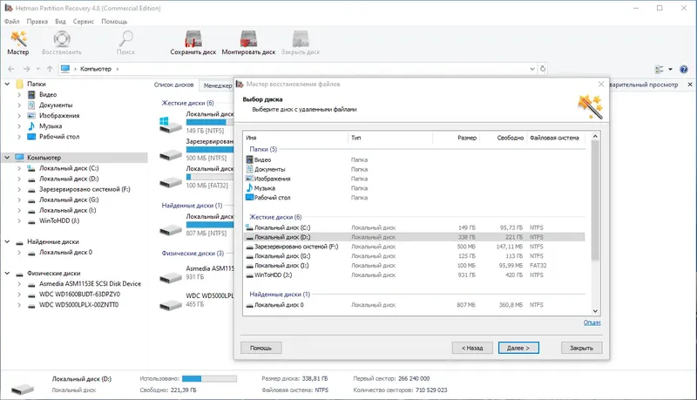Open the address bar history dropdown
697x400 pixels.
(532, 69)
